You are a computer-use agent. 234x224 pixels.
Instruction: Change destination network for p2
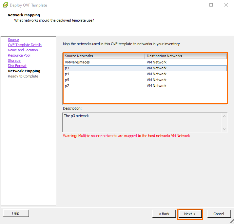[185, 86]
